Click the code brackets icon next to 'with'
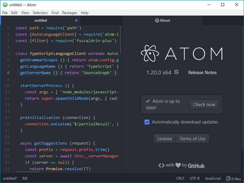Screen dimensions: 244x183 (x=162, y=165)
